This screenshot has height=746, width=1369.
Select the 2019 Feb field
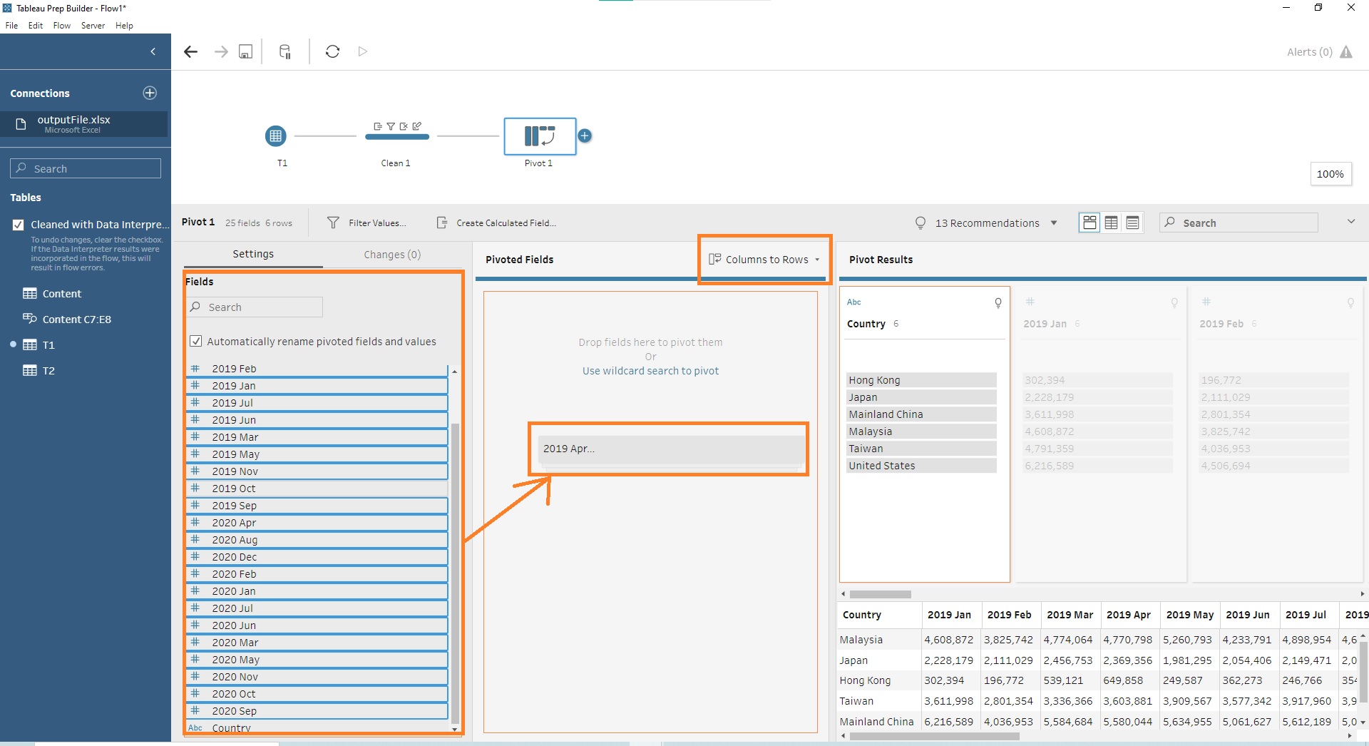click(x=317, y=369)
